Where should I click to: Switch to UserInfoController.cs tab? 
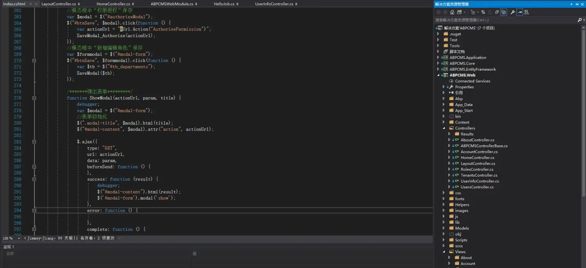[274, 4]
